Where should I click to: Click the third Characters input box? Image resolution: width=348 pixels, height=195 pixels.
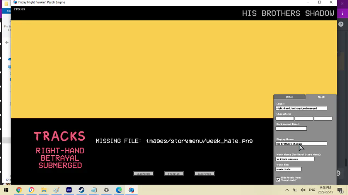tap(323, 118)
